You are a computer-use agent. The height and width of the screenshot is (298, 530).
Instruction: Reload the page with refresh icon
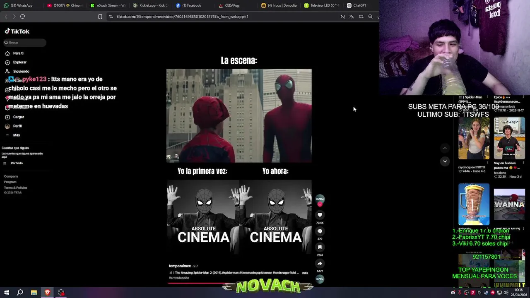coord(22,17)
